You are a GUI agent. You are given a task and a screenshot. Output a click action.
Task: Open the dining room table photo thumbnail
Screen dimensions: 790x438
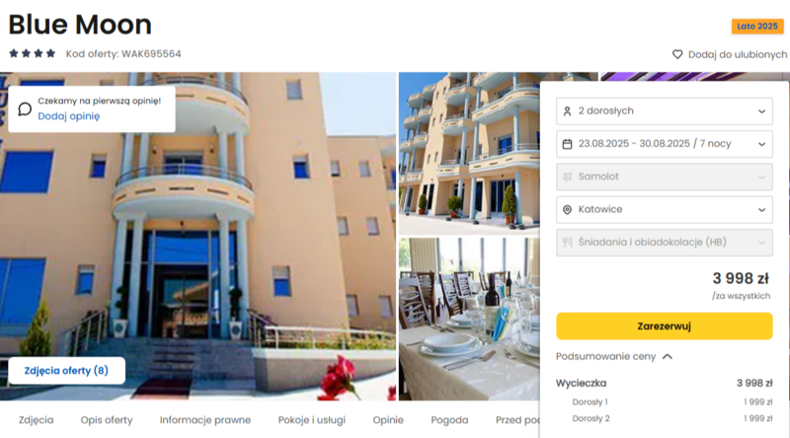[469, 320]
